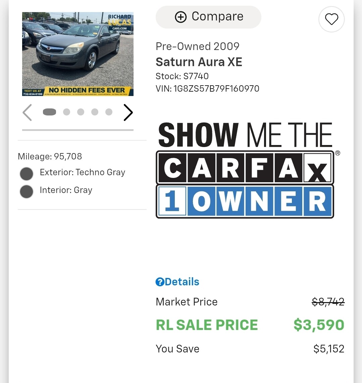
Task: Click the plus icon in Compare button
Action: pos(180,17)
